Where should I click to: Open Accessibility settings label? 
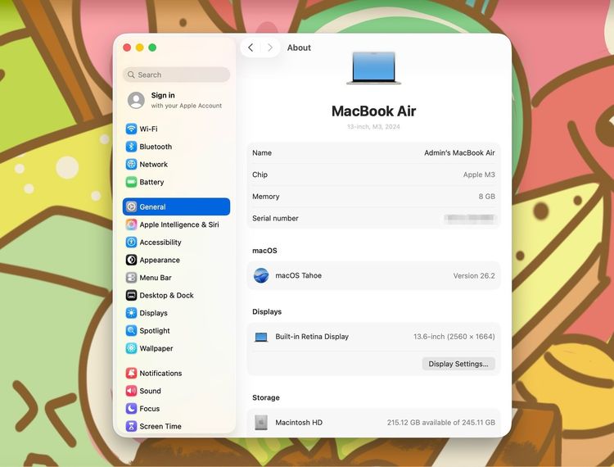coord(160,243)
